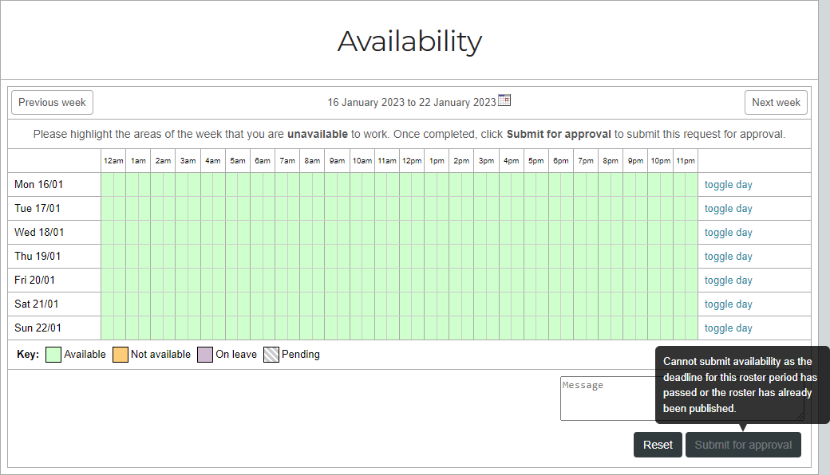Click the striped Pending key swatch
This screenshot has height=475, width=830.
coord(271,355)
